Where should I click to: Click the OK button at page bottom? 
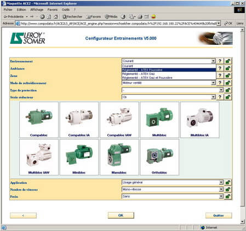pyautogui.click(x=121, y=215)
